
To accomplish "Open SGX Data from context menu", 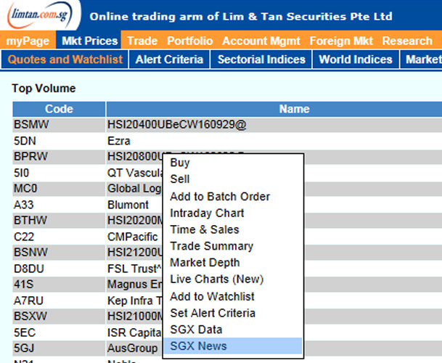I will pos(233,330).
